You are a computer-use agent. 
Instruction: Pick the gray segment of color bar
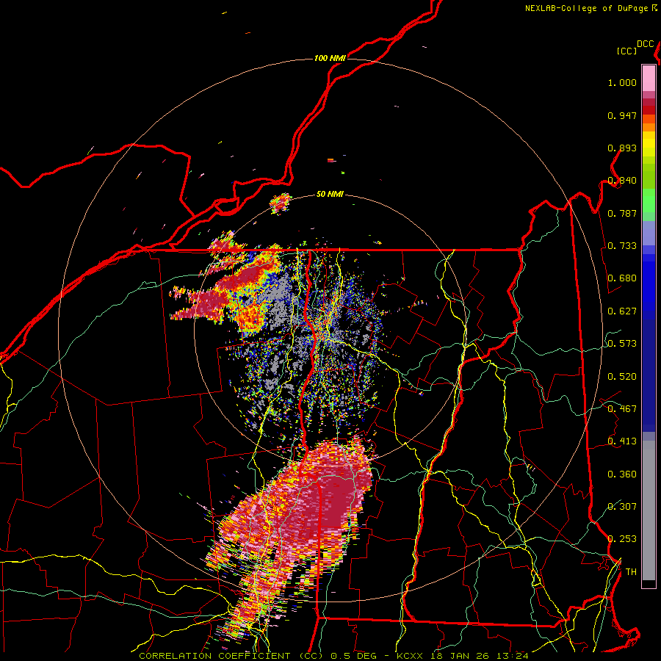coord(649,510)
